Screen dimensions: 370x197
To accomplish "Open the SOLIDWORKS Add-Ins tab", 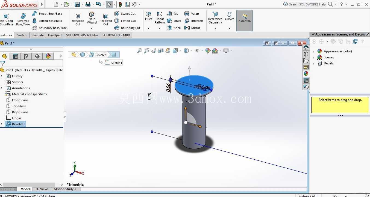I will point(82,35).
